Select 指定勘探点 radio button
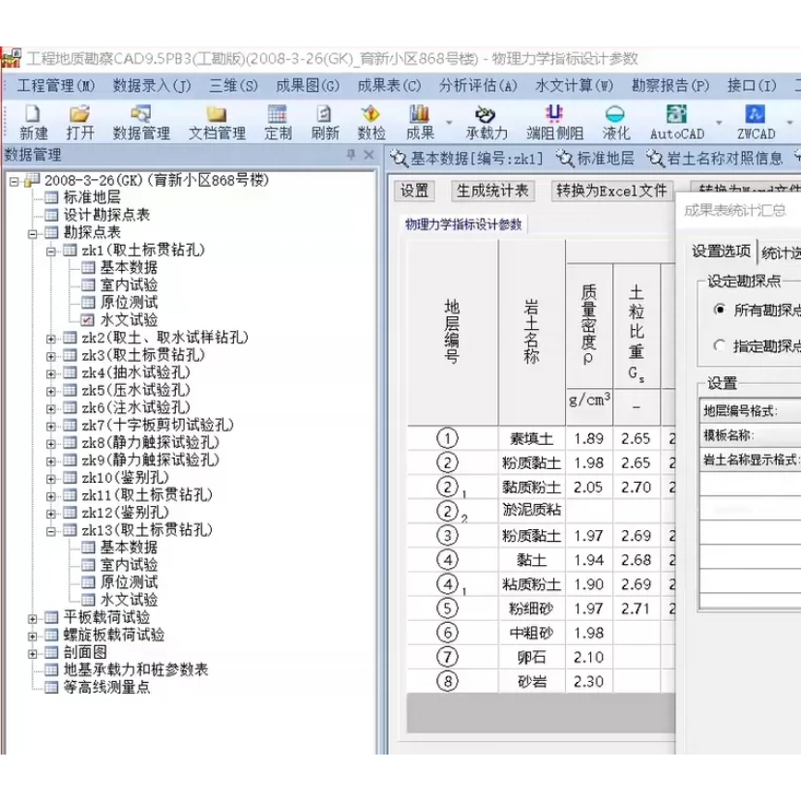Viewport: 801px width, 801px height. (720, 345)
